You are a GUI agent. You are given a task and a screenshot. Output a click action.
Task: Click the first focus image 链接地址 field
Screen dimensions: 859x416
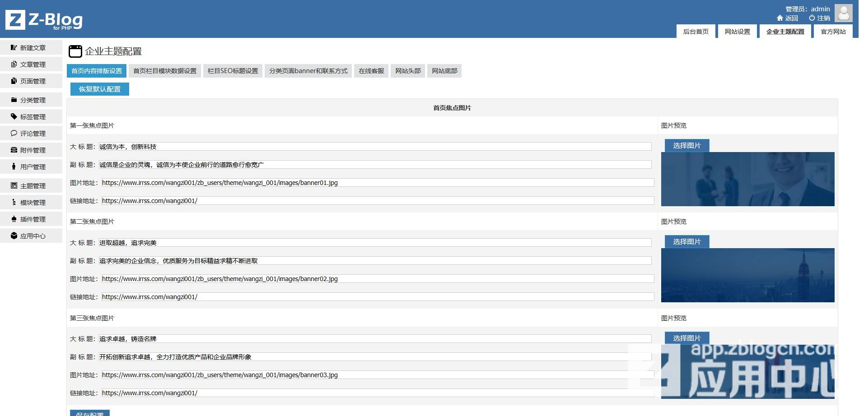378,201
